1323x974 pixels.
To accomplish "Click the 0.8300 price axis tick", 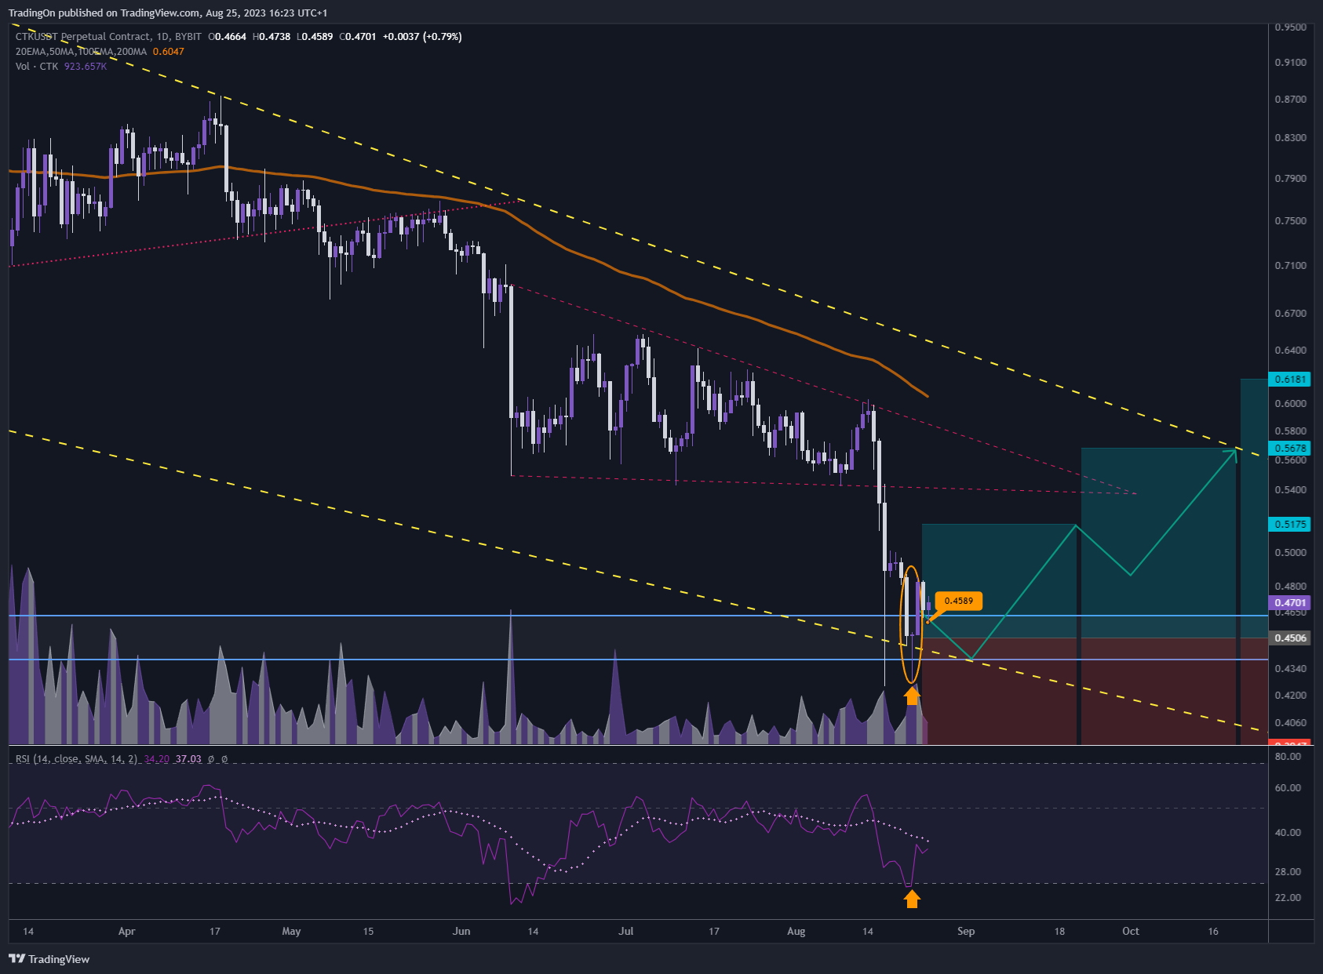I will [1291, 138].
